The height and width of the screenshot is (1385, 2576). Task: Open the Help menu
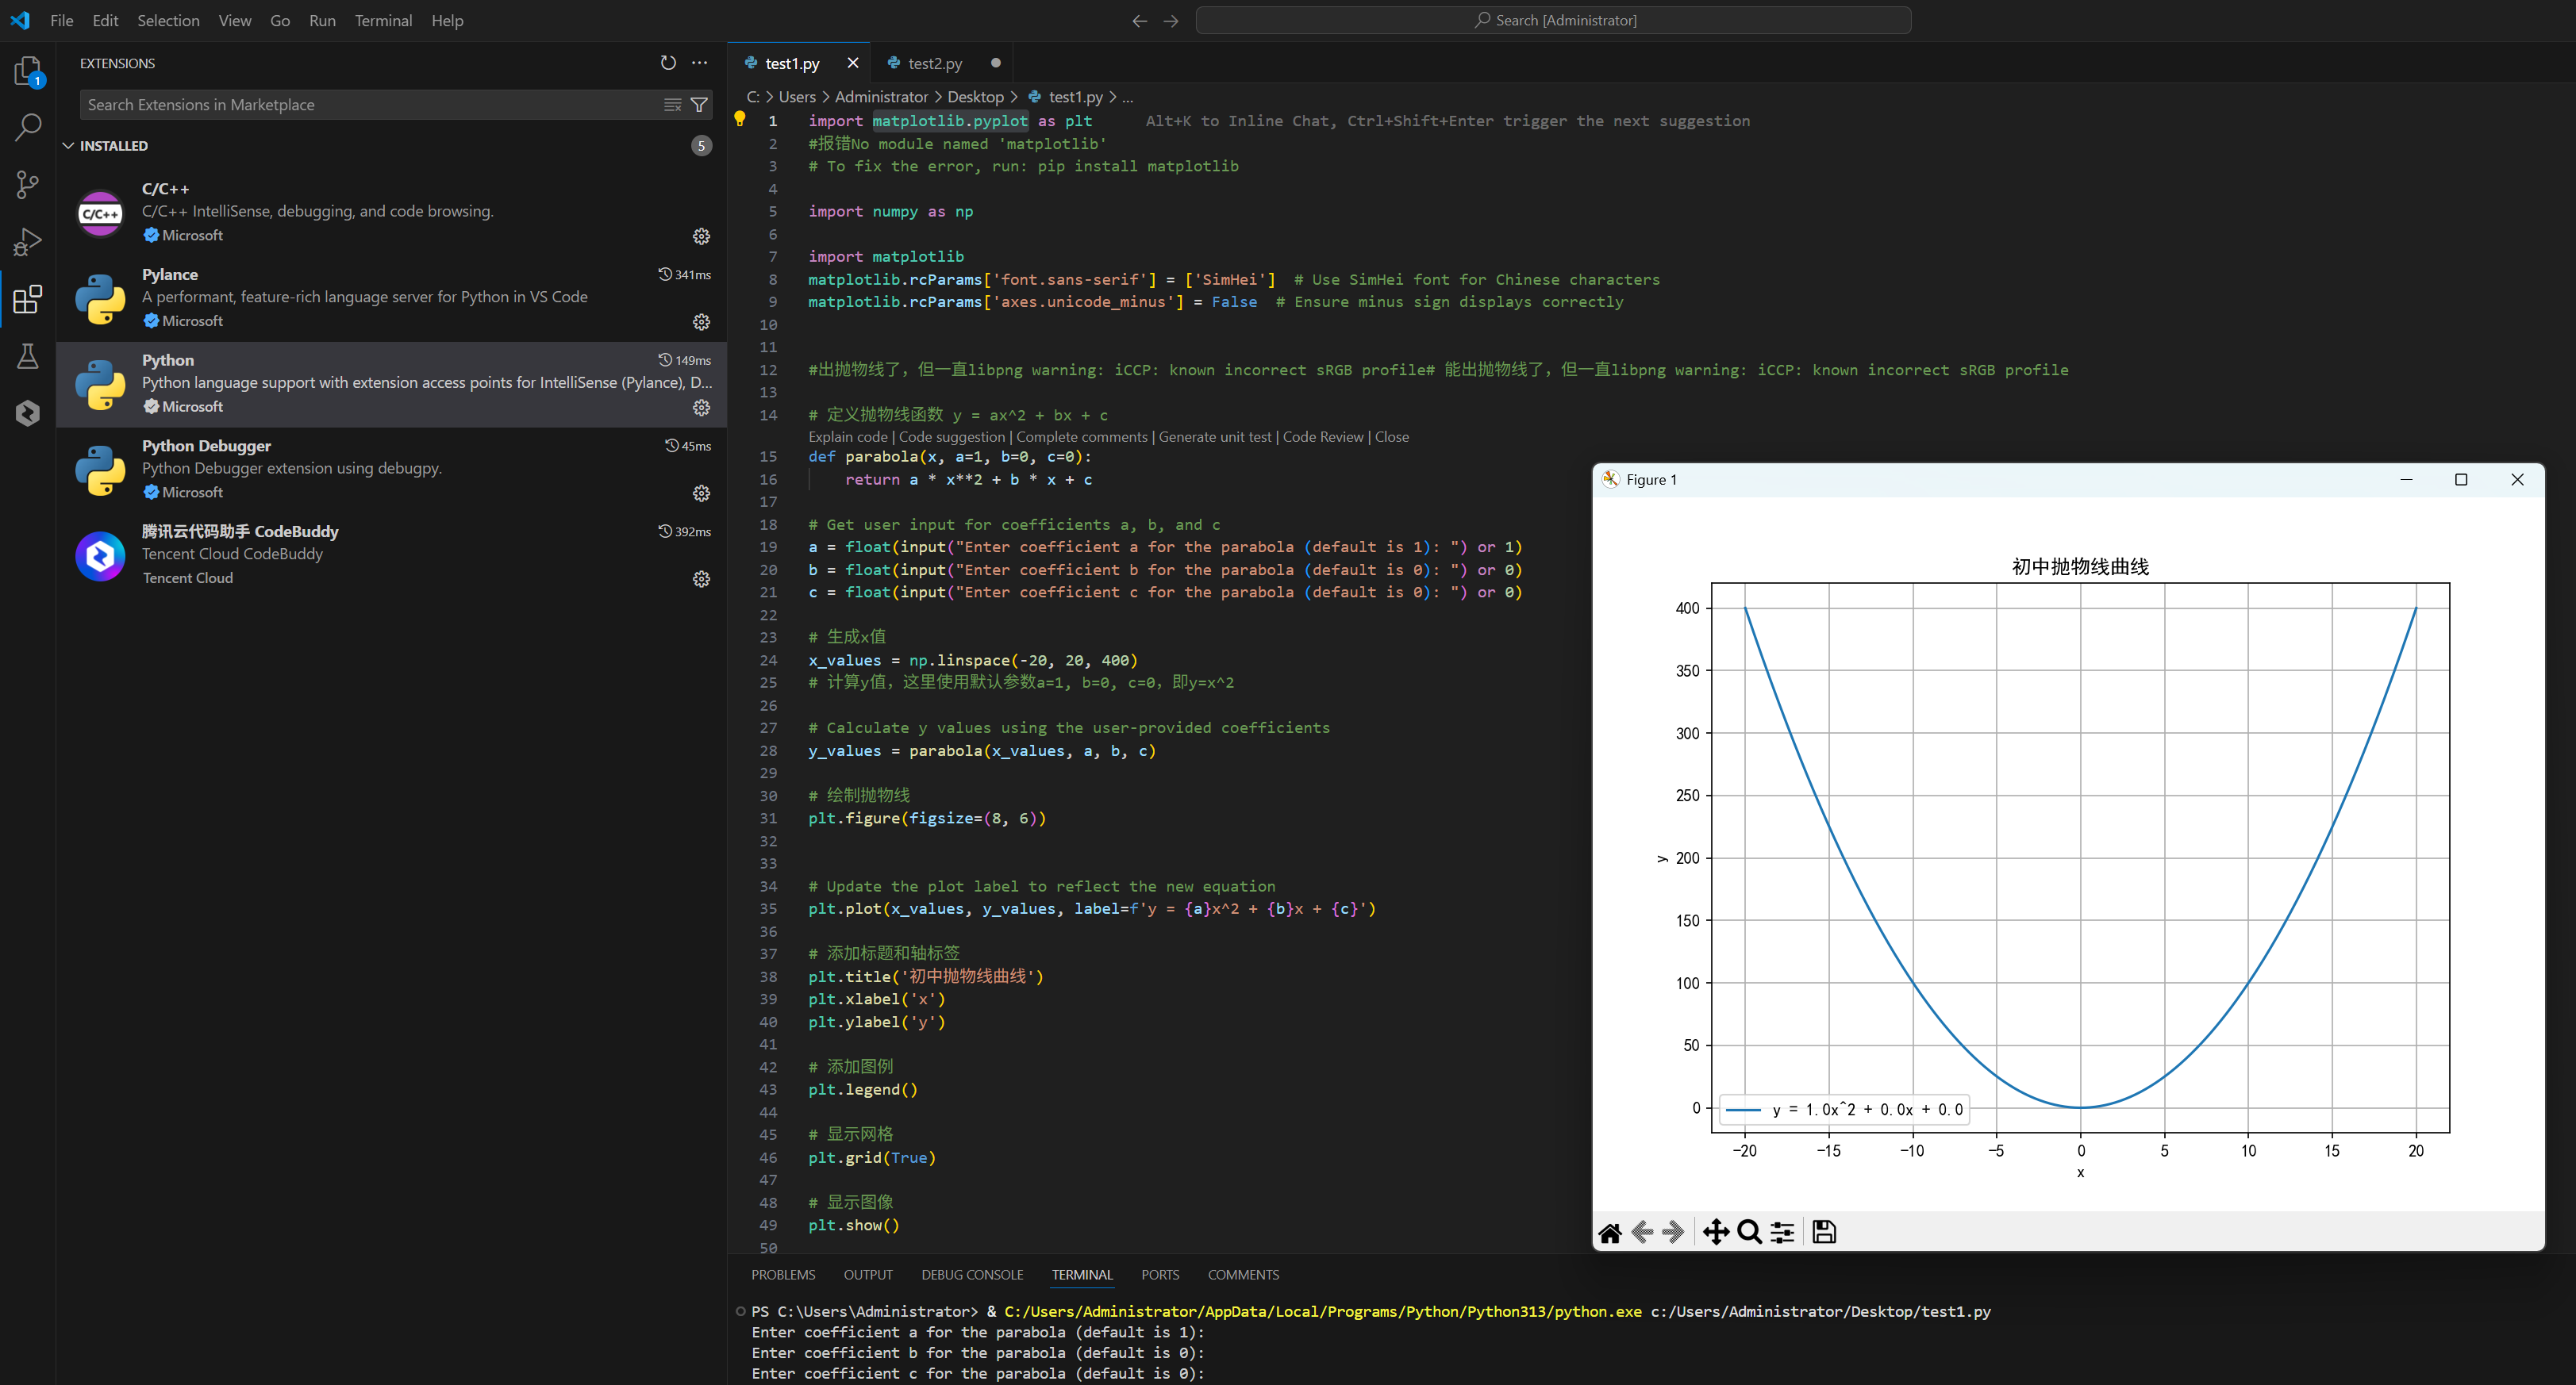pos(447,20)
